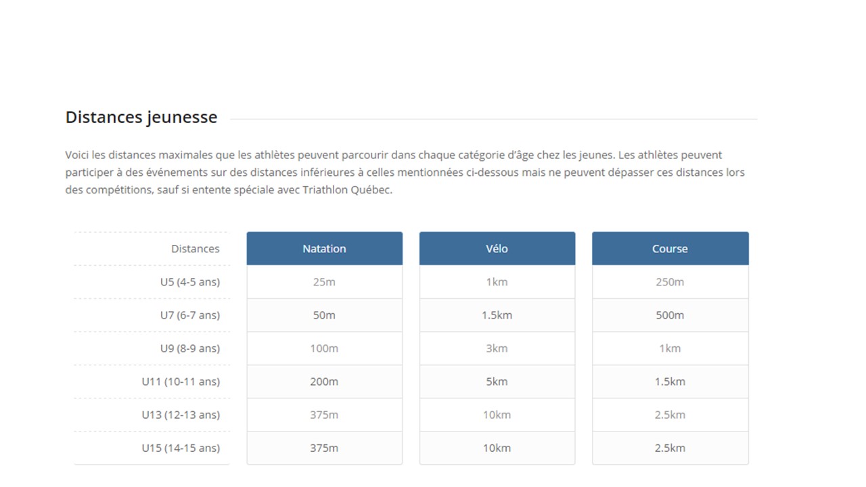Click the 5km Vélo cell for U11

pos(497,381)
